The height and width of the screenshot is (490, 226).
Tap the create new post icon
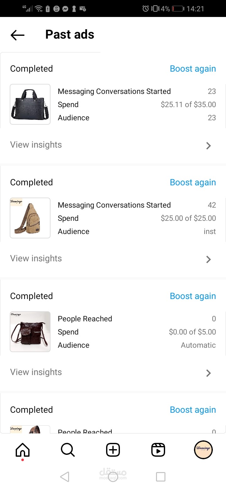[x=113, y=450]
